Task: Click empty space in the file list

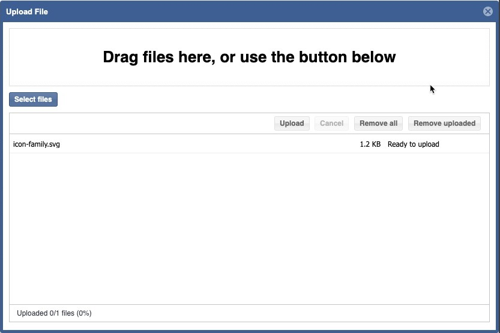Action: (x=249, y=228)
